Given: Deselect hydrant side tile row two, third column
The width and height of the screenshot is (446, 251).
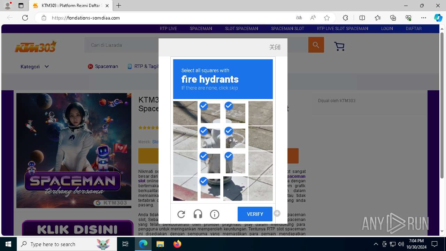Looking at the screenshot, I should (236, 138).
